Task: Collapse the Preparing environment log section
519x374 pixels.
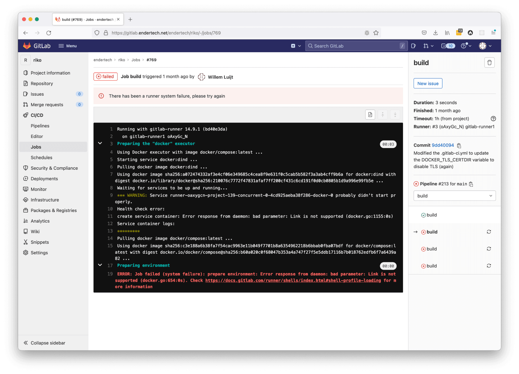Action: [x=100, y=265]
